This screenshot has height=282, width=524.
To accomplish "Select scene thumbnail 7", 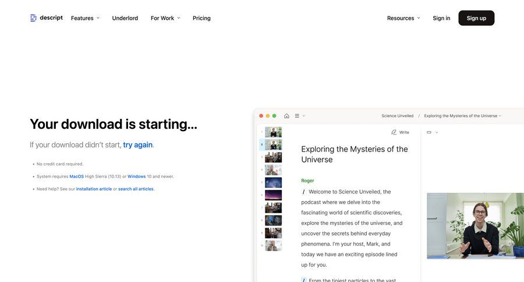I will 274,208.
